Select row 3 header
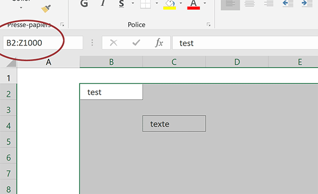The width and height of the screenshot is (318, 194). pyautogui.click(x=8, y=108)
